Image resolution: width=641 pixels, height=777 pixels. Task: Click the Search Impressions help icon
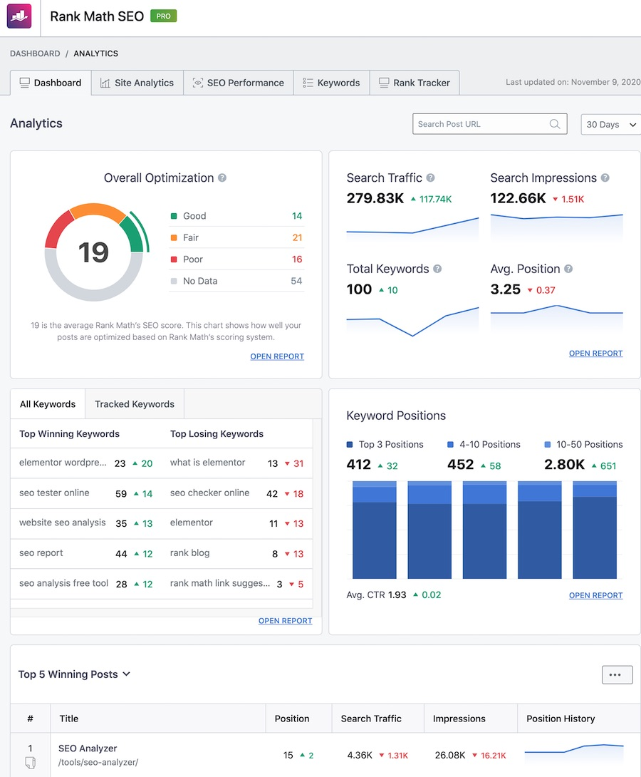point(605,177)
